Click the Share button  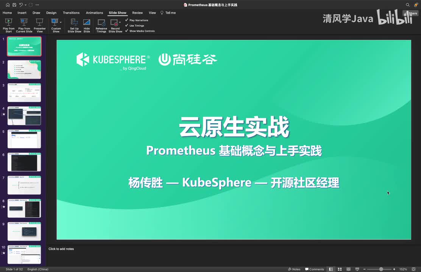410,13
